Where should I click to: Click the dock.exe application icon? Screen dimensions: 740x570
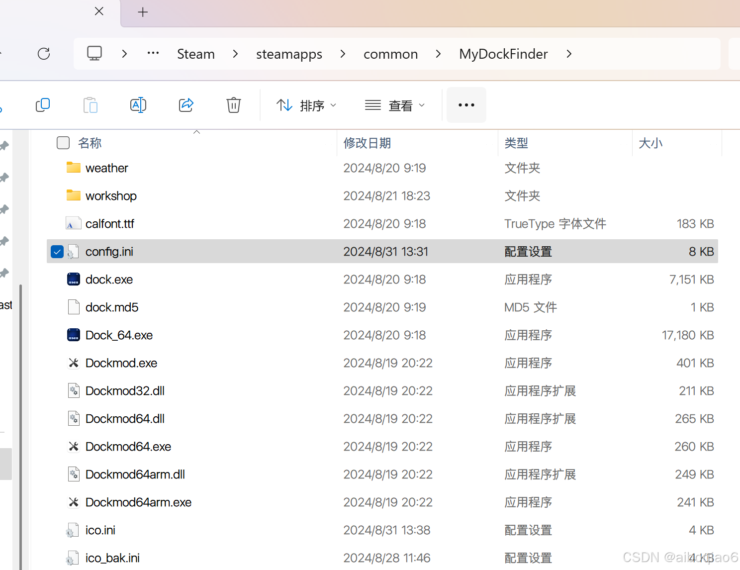coord(74,279)
